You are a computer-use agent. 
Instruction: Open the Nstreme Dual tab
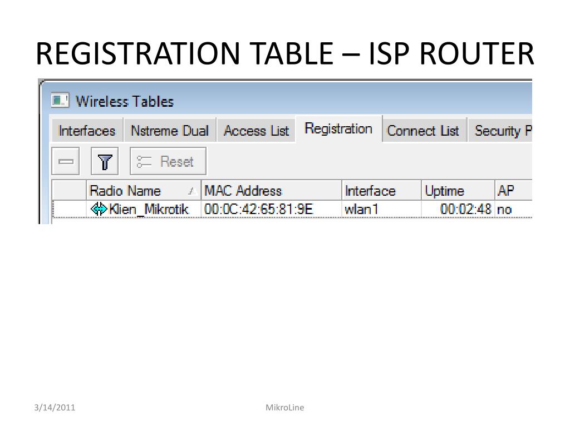170,130
